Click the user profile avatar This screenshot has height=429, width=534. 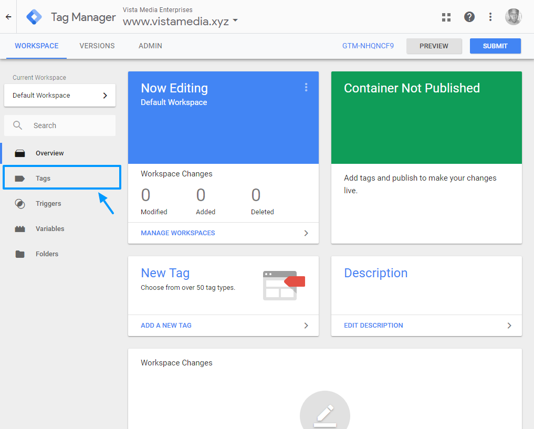(513, 17)
